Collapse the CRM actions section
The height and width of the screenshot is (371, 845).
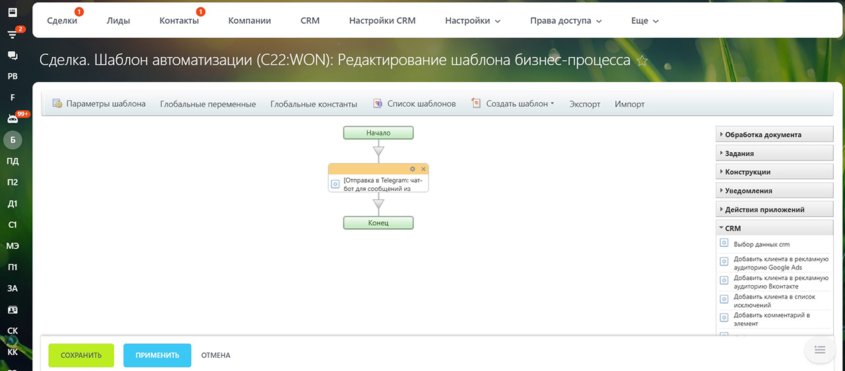pyautogui.click(x=774, y=228)
